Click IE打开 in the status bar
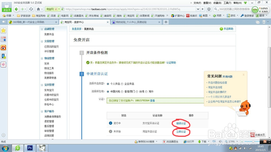This screenshot has width=271, height=152. click(189, 142)
